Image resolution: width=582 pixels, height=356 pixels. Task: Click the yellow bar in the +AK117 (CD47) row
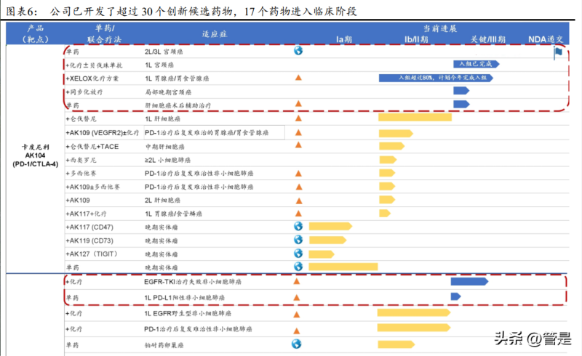pyautogui.click(x=330, y=226)
